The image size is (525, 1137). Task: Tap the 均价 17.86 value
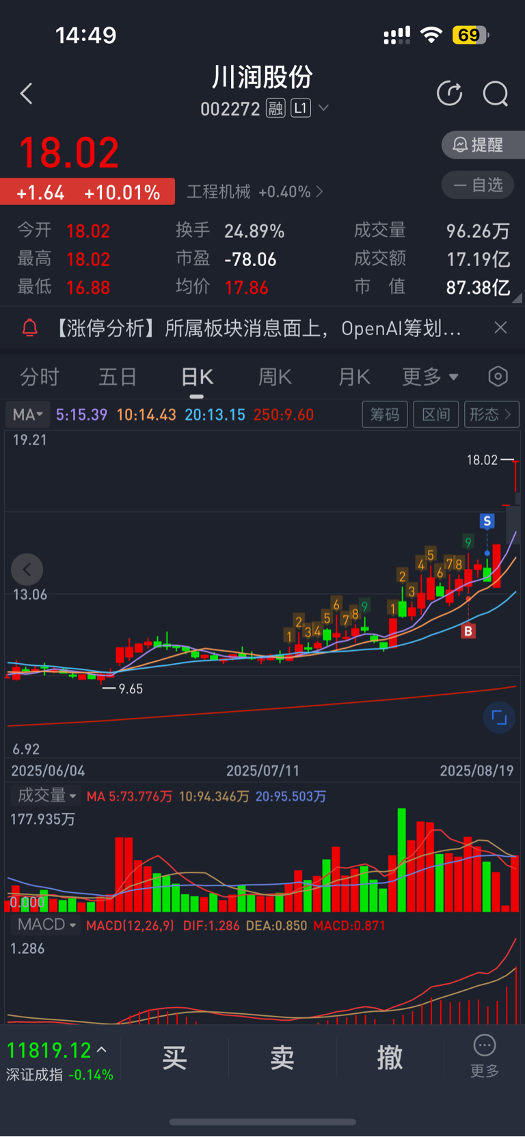(x=246, y=287)
